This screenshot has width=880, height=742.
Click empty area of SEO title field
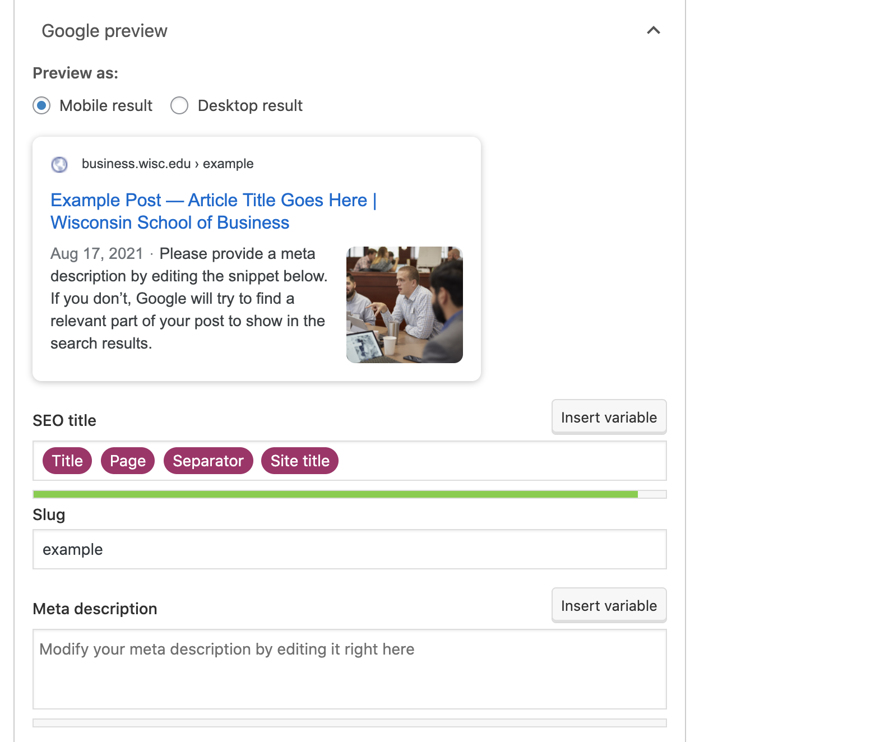coord(499,461)
